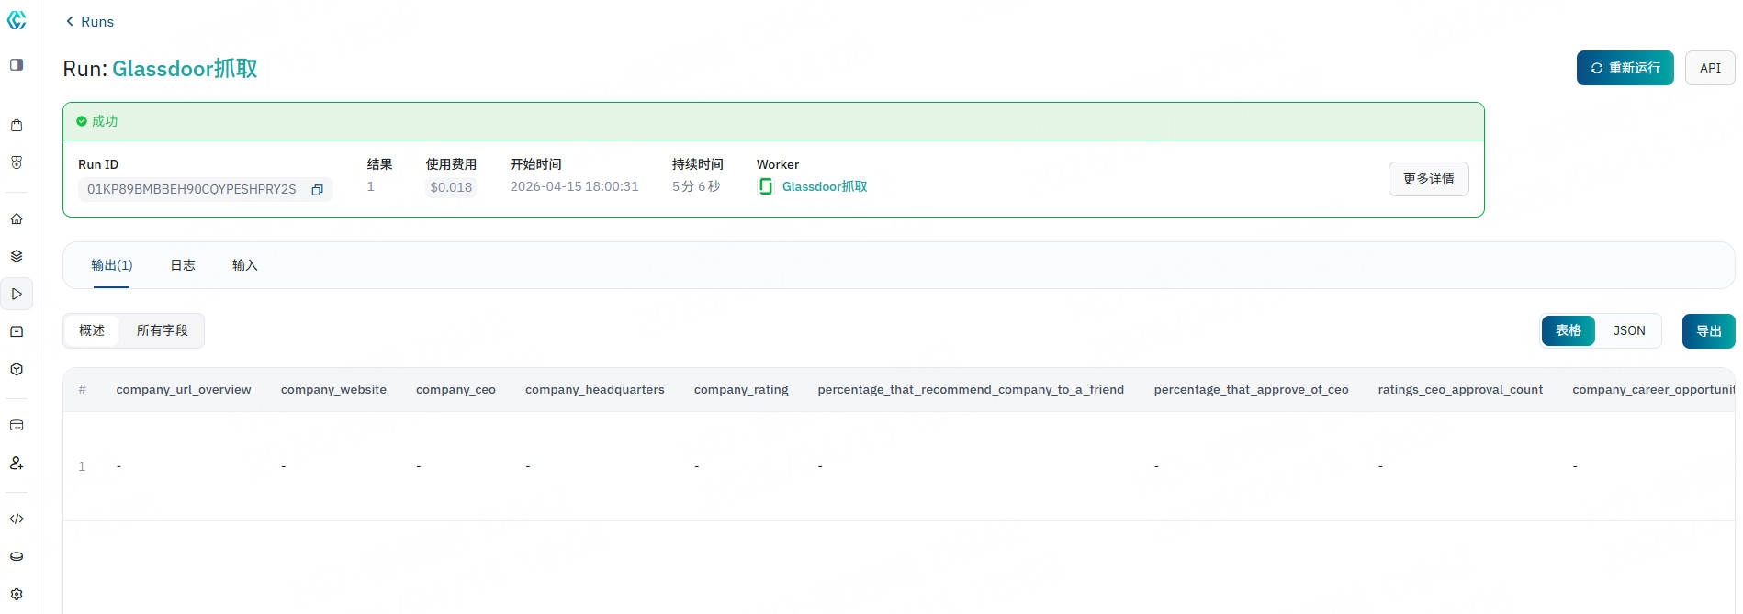Toggle the sidebar panel icon
The height and width of the screenshot is (614, 1743).
click(x=17, y=65)
